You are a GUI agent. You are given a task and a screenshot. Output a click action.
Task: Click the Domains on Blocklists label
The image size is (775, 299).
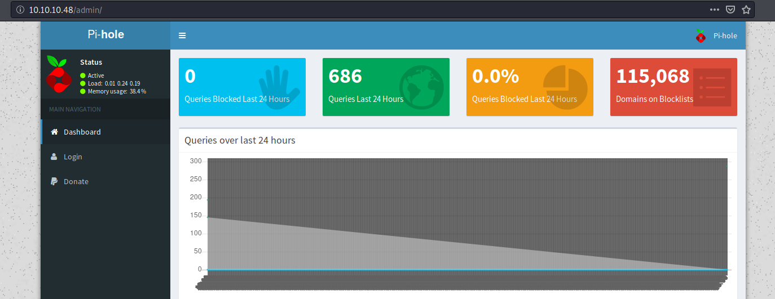coord(654,99)
